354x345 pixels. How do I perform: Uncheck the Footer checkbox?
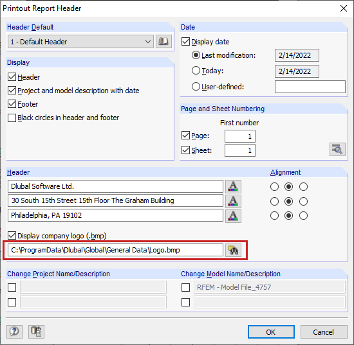pos(12,104)
